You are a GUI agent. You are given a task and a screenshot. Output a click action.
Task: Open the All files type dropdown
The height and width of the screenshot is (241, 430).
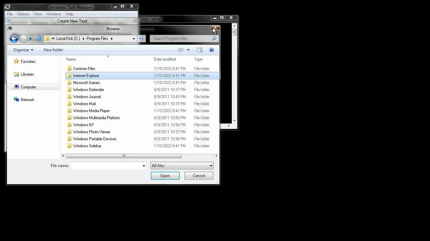click(182, 166)
